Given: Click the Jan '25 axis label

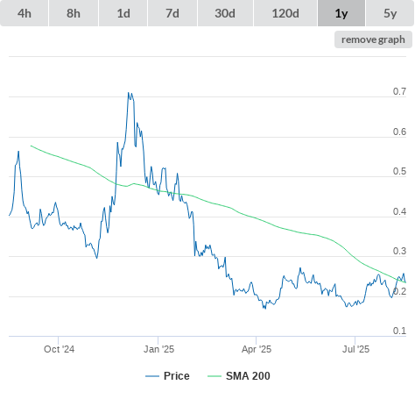Looking at the screenshot, I should [x=158, y=349].
